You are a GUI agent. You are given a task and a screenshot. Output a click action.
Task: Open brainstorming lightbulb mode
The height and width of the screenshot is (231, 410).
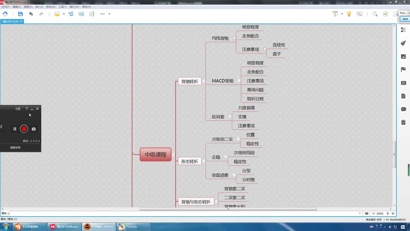[349, 14]
